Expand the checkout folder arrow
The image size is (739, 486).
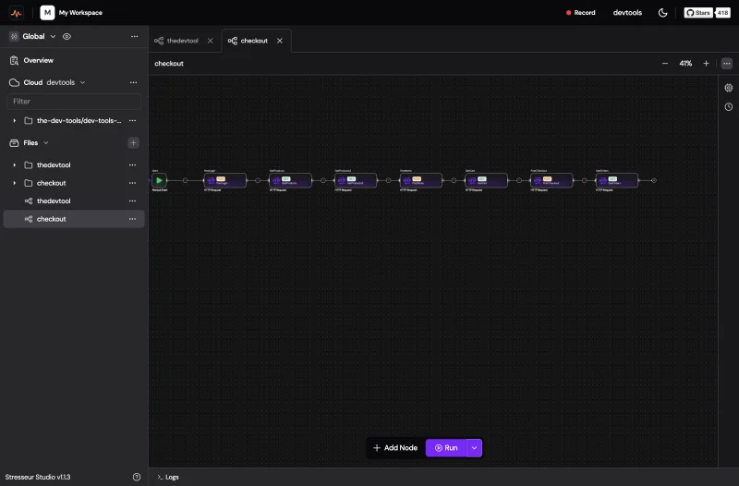click(x=14, y=183)
